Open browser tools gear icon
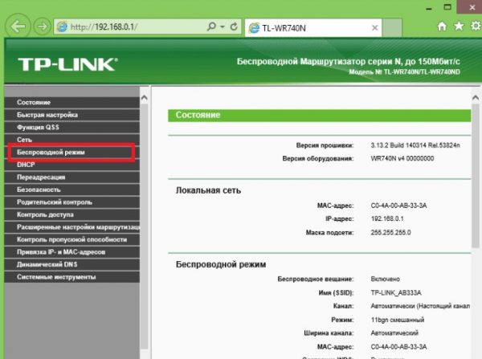 point(476,27)
